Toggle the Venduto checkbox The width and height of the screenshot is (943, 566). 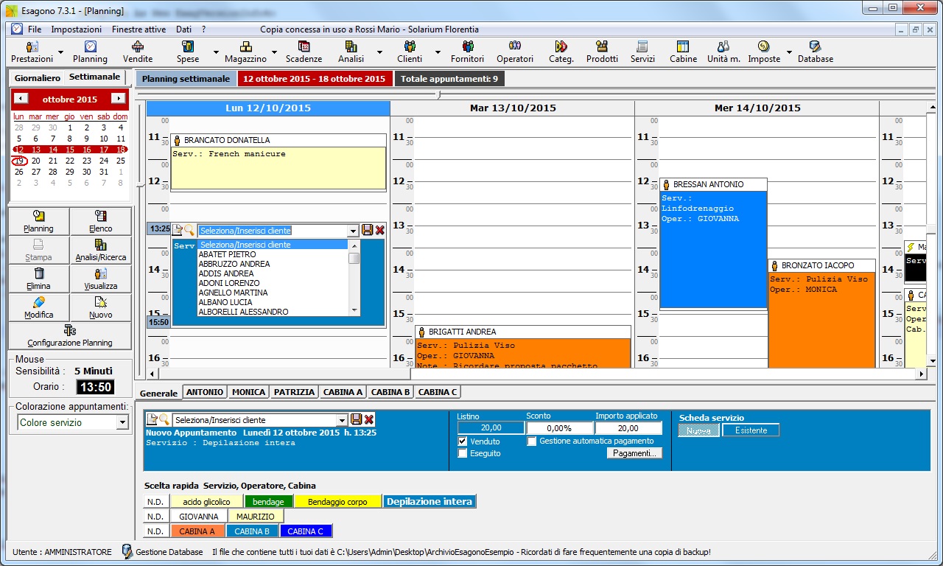[x=463, y=441]
